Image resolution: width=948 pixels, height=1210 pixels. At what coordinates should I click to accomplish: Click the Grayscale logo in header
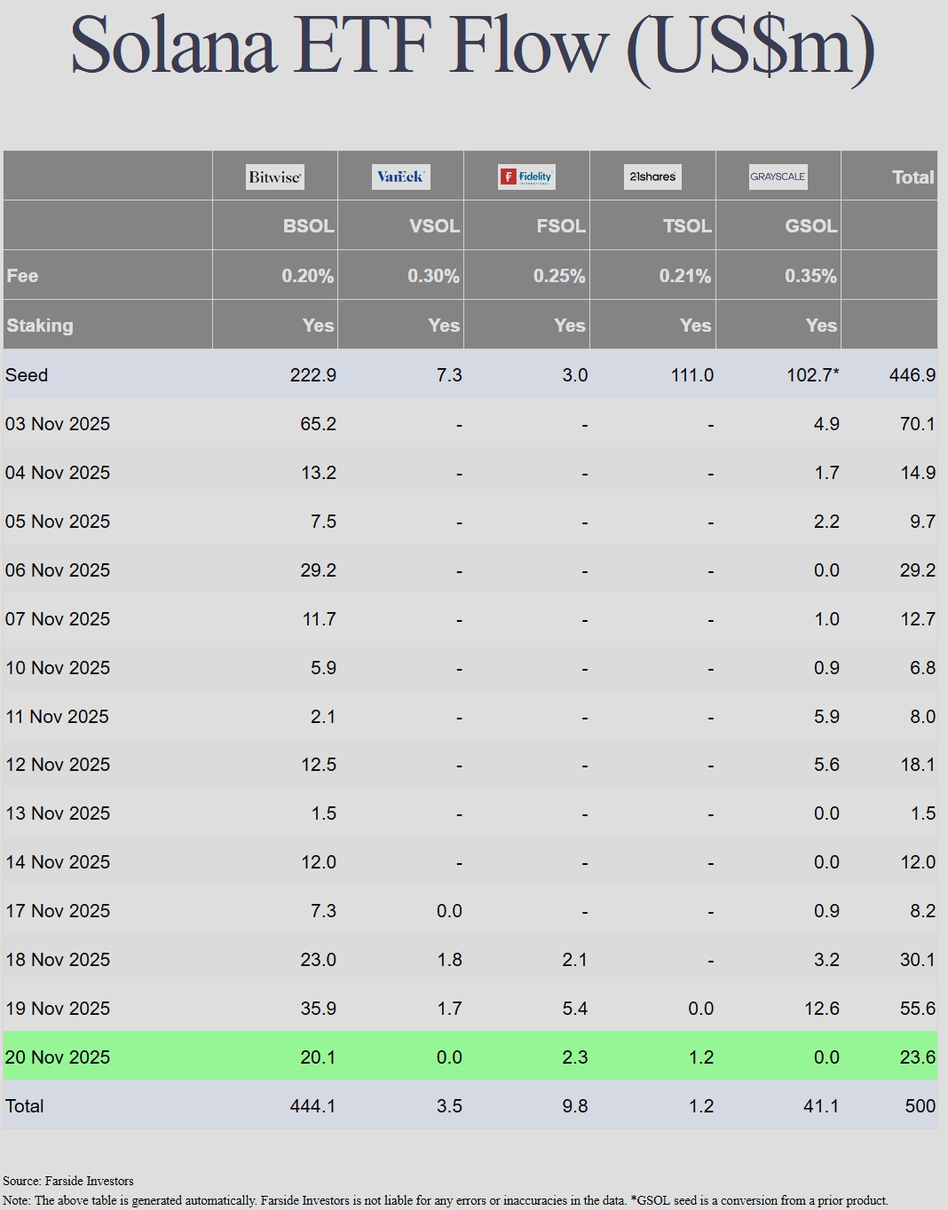click(x=778, y=177)
